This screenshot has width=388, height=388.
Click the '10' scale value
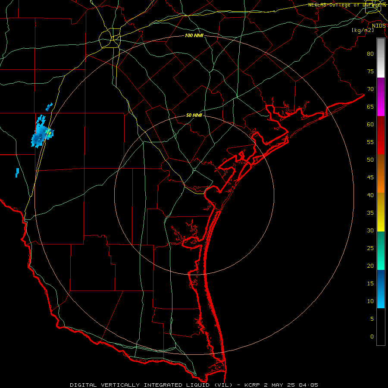[370, 301]
